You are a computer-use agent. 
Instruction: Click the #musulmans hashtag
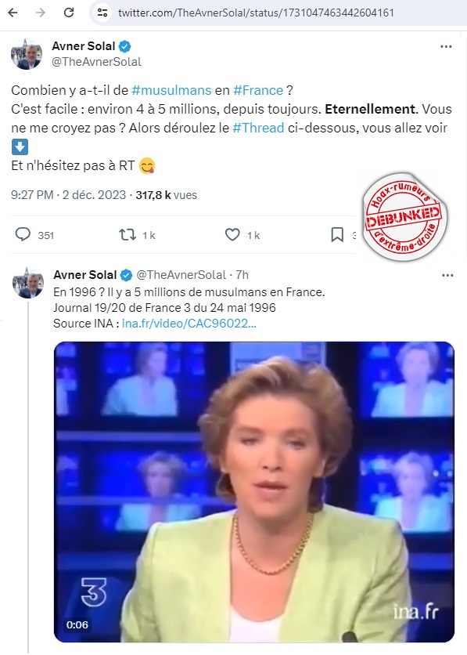pos(171,90)
